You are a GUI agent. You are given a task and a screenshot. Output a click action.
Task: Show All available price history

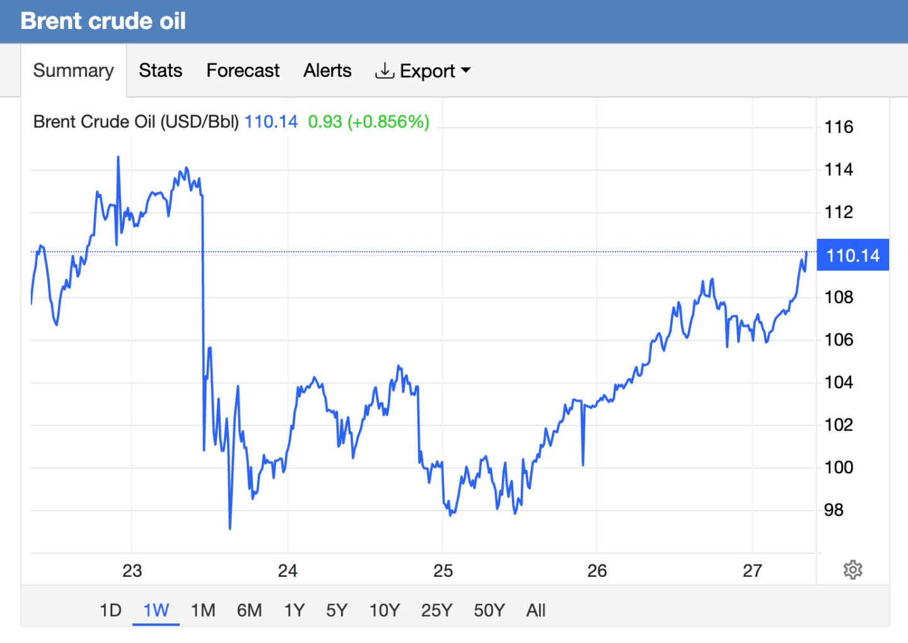pyautogui.click(x=535, y=610)
